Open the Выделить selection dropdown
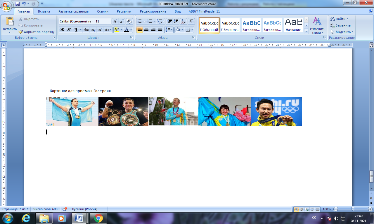This screenshot has width=374, height=224. (342, 32)
